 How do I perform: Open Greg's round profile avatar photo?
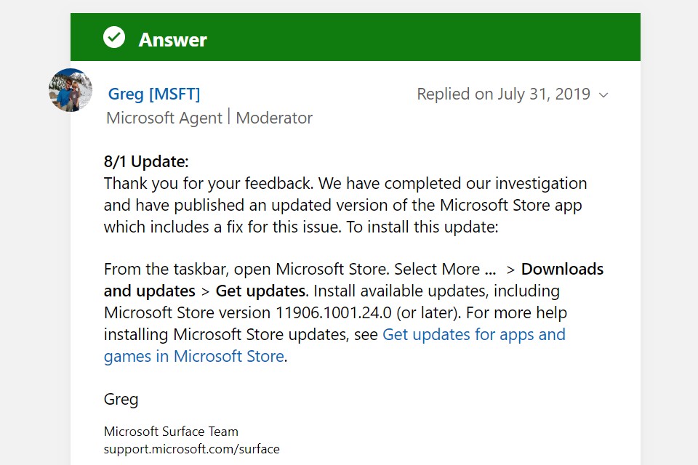tap(71, 90)
